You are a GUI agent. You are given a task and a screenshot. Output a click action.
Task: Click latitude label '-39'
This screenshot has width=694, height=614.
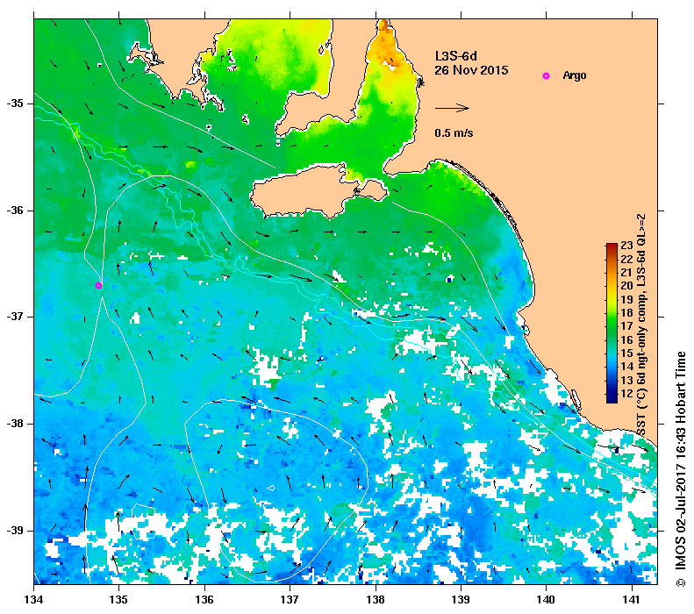(x=15, y=531)
